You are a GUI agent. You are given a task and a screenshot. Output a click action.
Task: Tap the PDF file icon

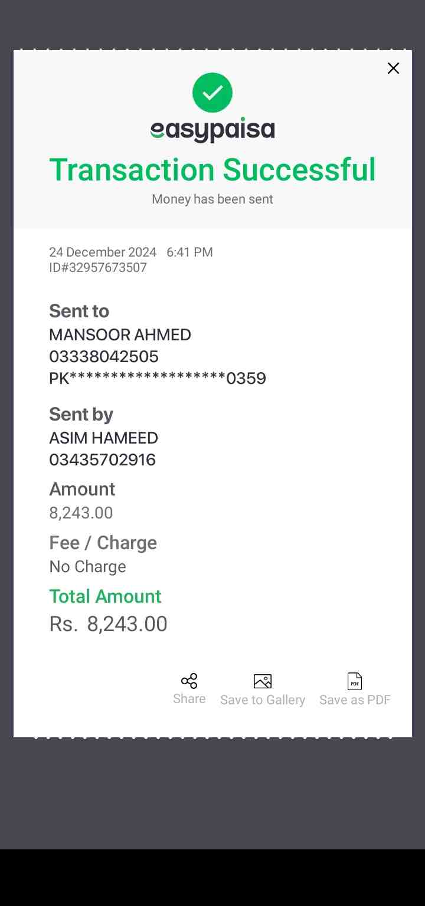pyautogui.click(x=355, y=681)
